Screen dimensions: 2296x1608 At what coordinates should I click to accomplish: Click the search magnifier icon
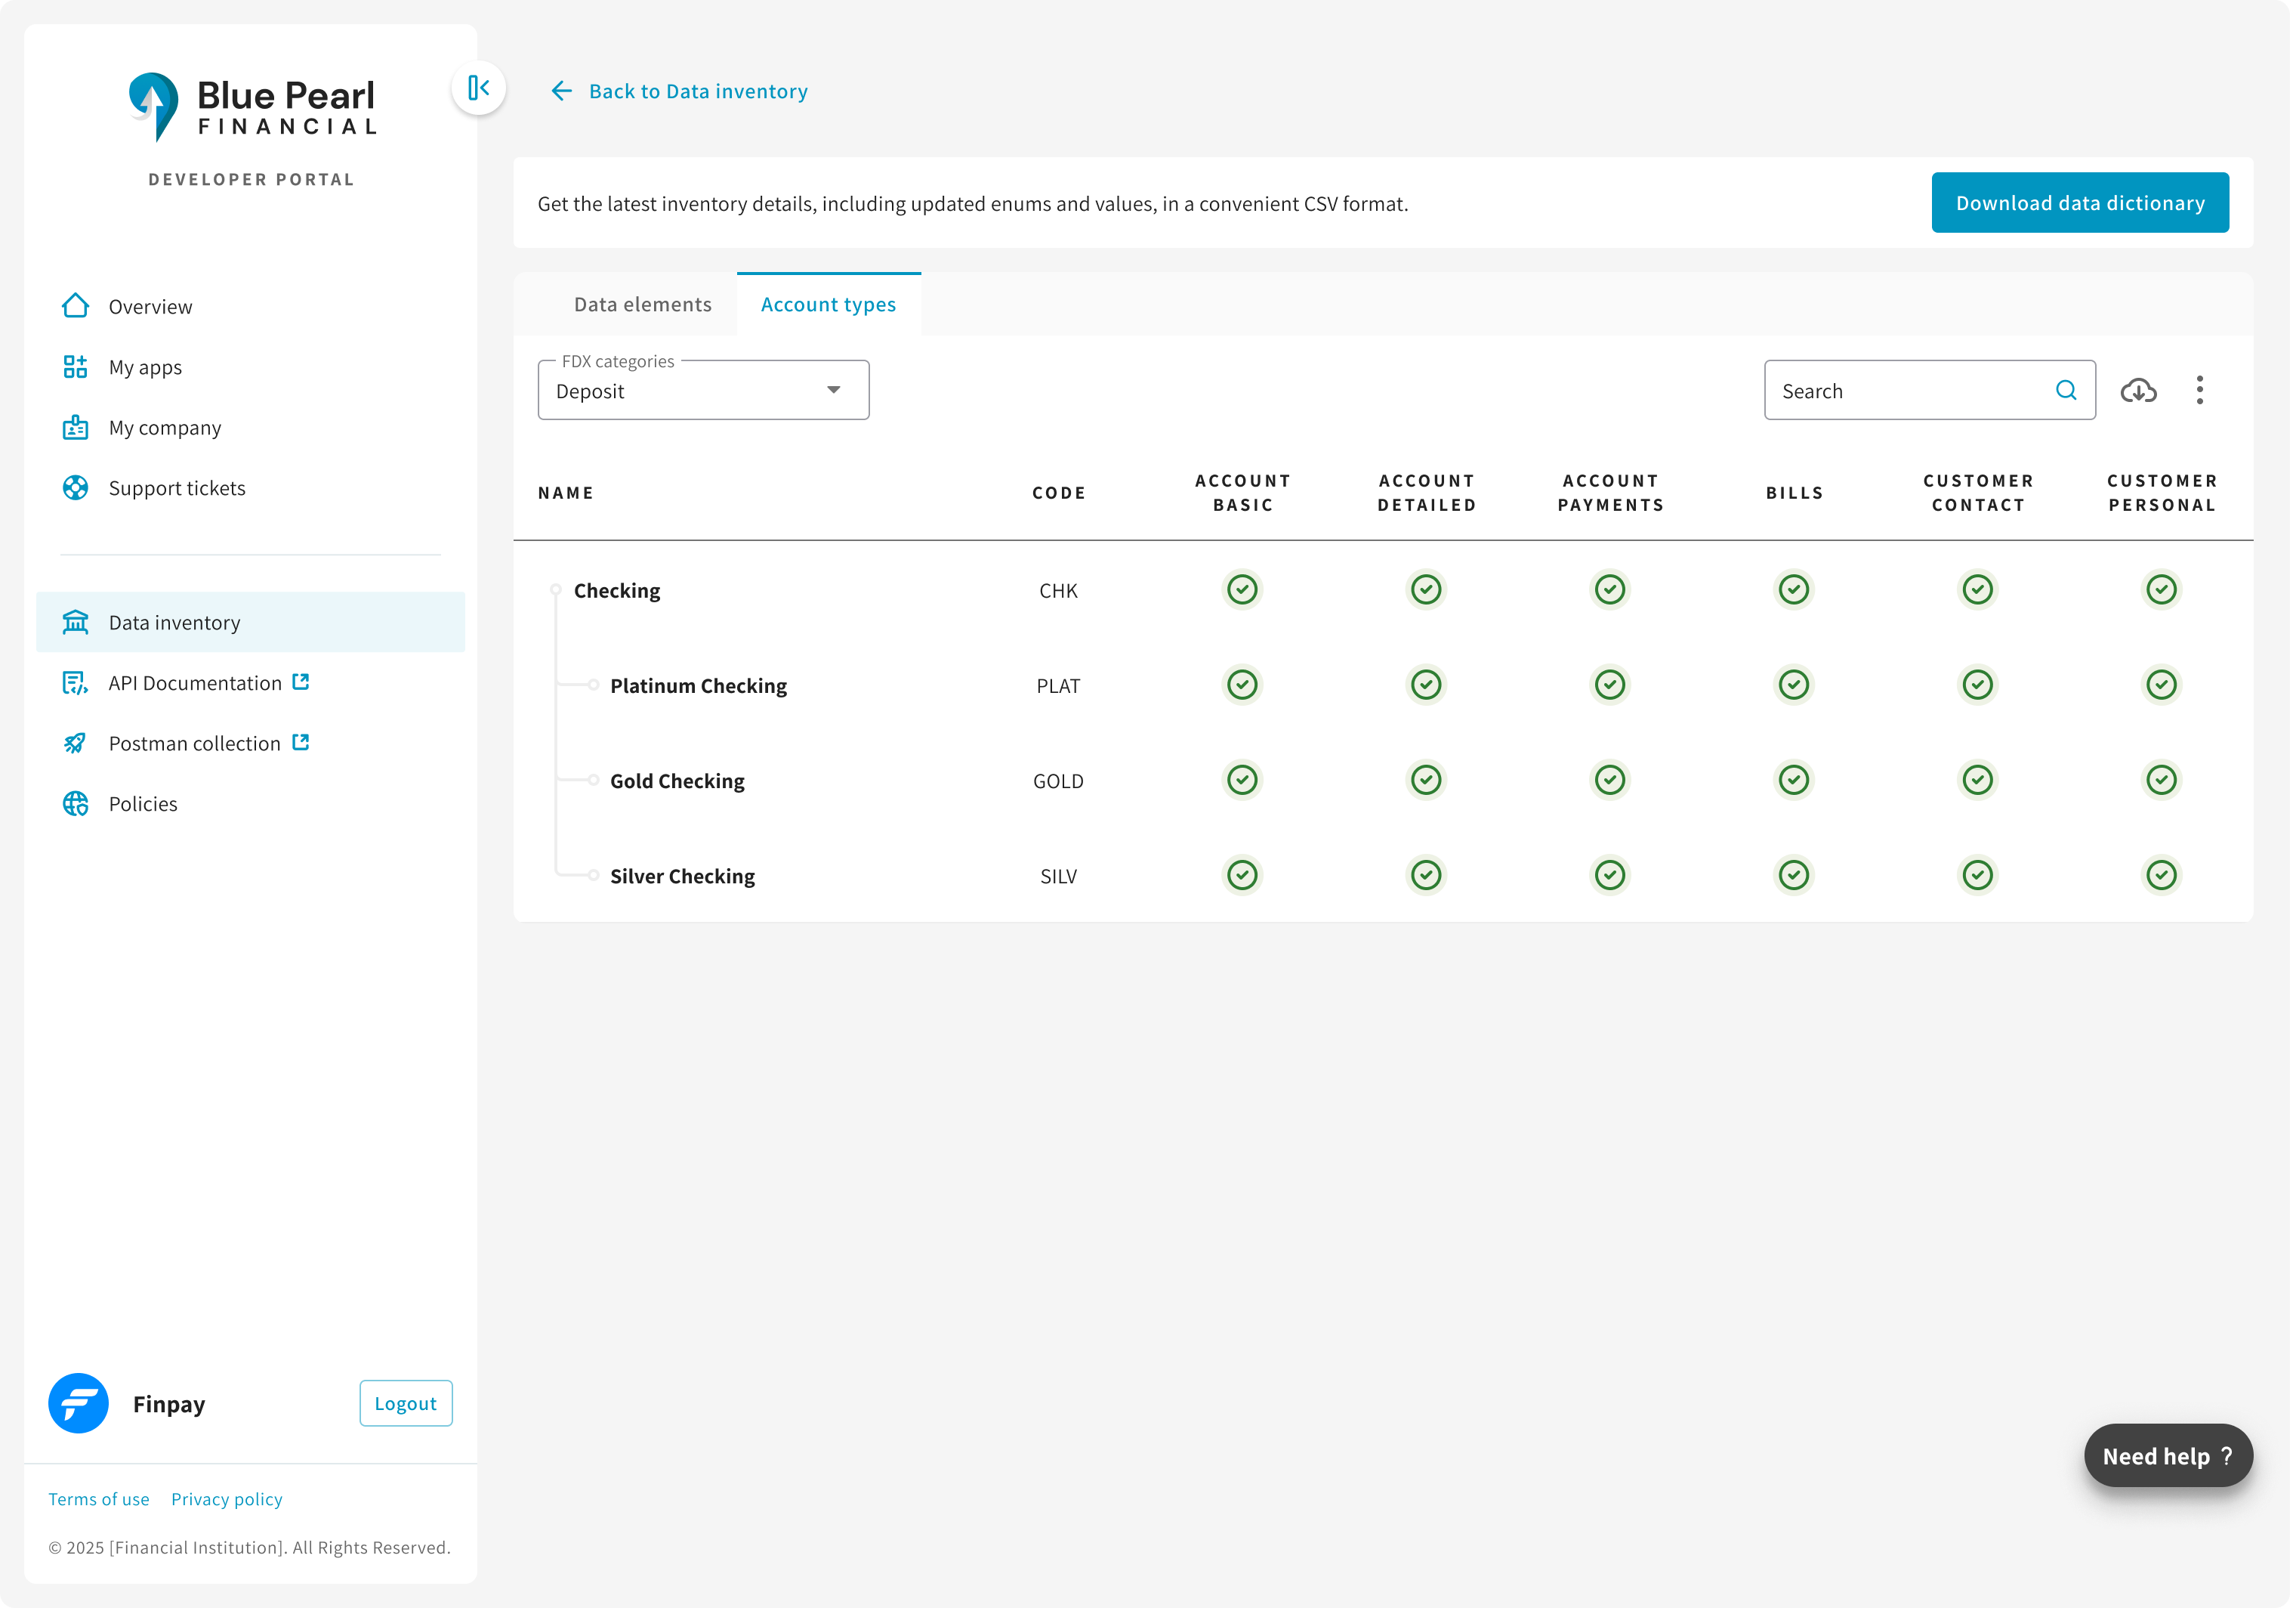click(2066, 390)
